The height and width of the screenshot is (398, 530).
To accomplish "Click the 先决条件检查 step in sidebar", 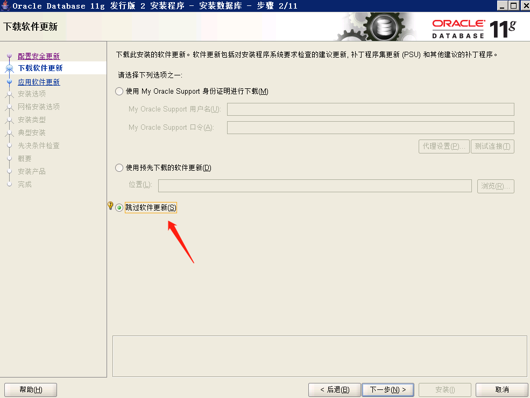I will click(39, 145).
